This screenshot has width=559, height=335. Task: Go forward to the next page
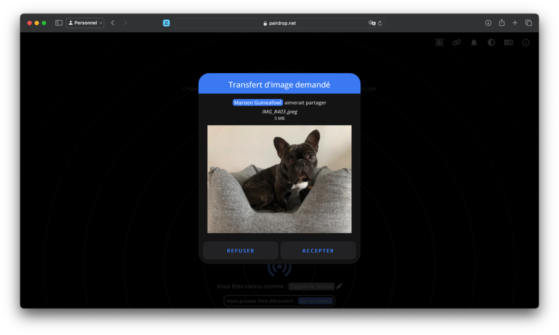(125, 23)
